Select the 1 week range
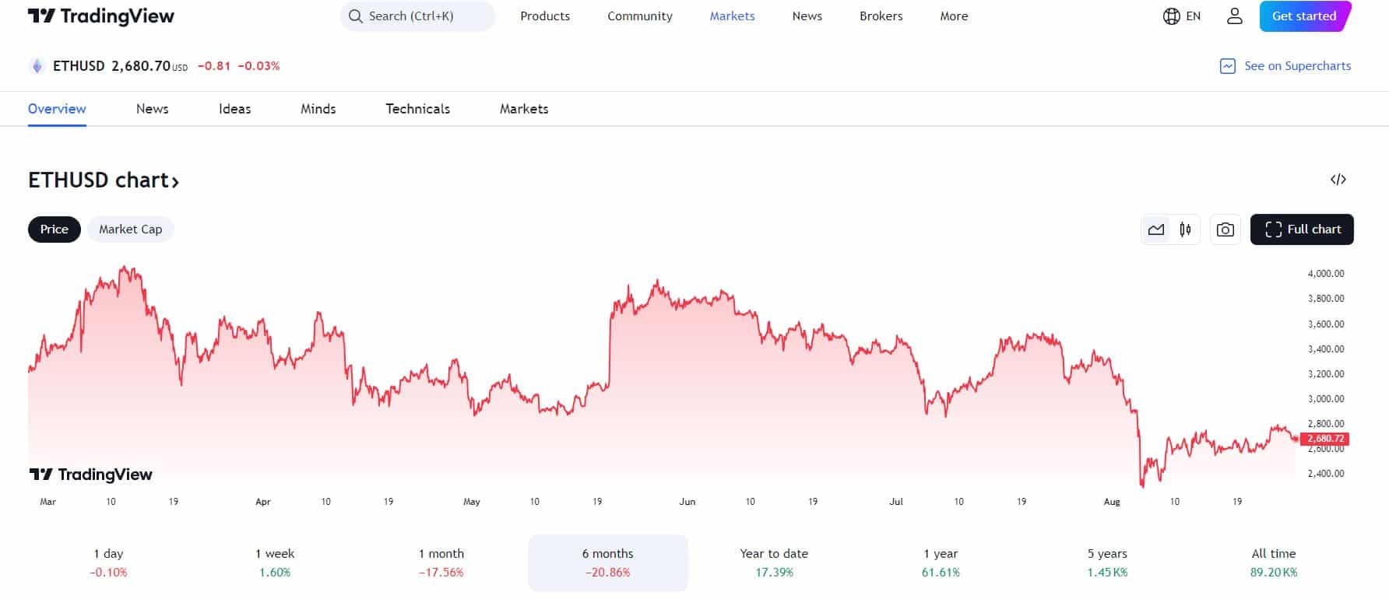The image size is (1389, 599). [x=275, y=563]
